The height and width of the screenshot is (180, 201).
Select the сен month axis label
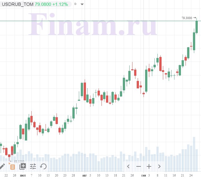tap(143, 175)
